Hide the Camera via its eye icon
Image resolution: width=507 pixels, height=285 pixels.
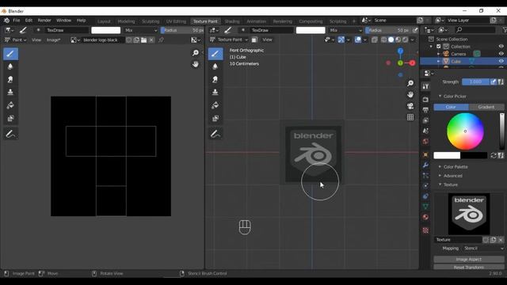(x=501, y=54)
